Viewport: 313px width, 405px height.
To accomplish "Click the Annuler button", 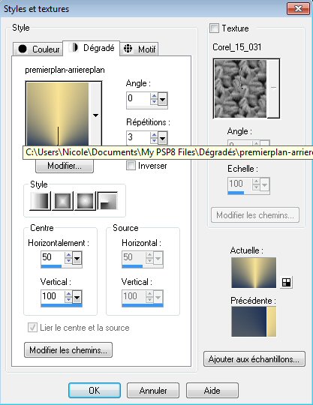I will [x=153, y=391].
